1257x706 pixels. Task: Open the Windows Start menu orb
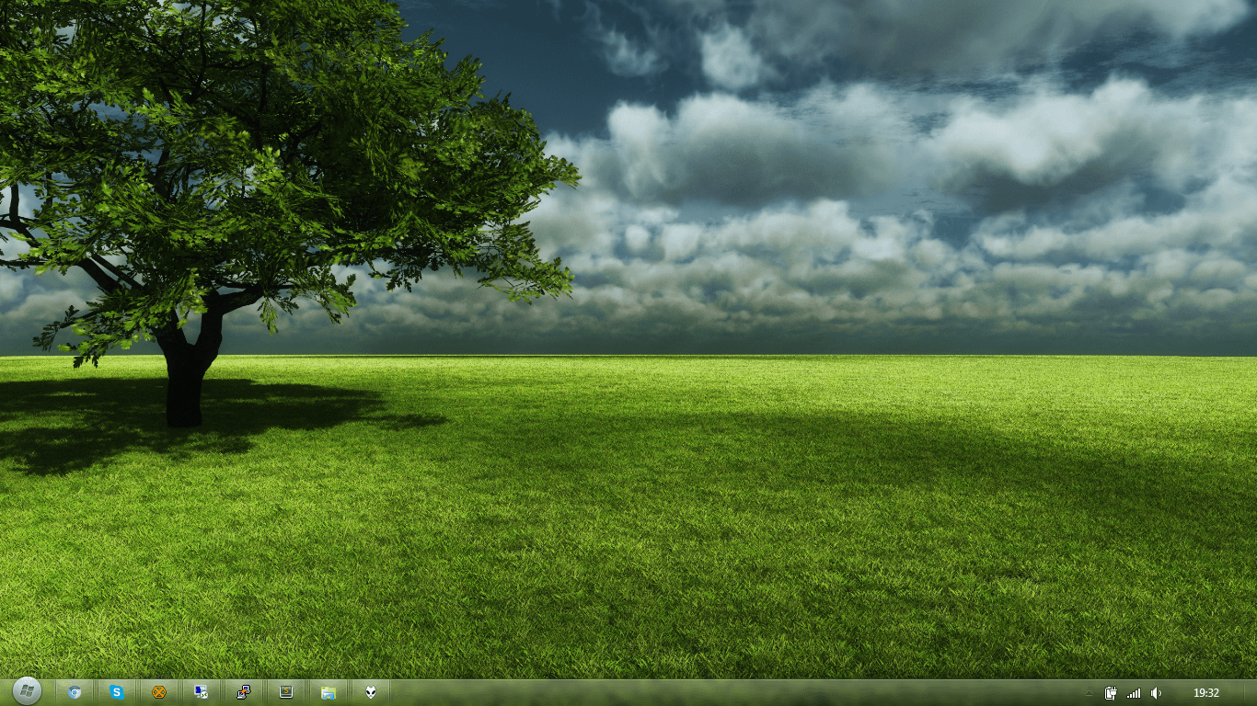(x=27, y=691)
